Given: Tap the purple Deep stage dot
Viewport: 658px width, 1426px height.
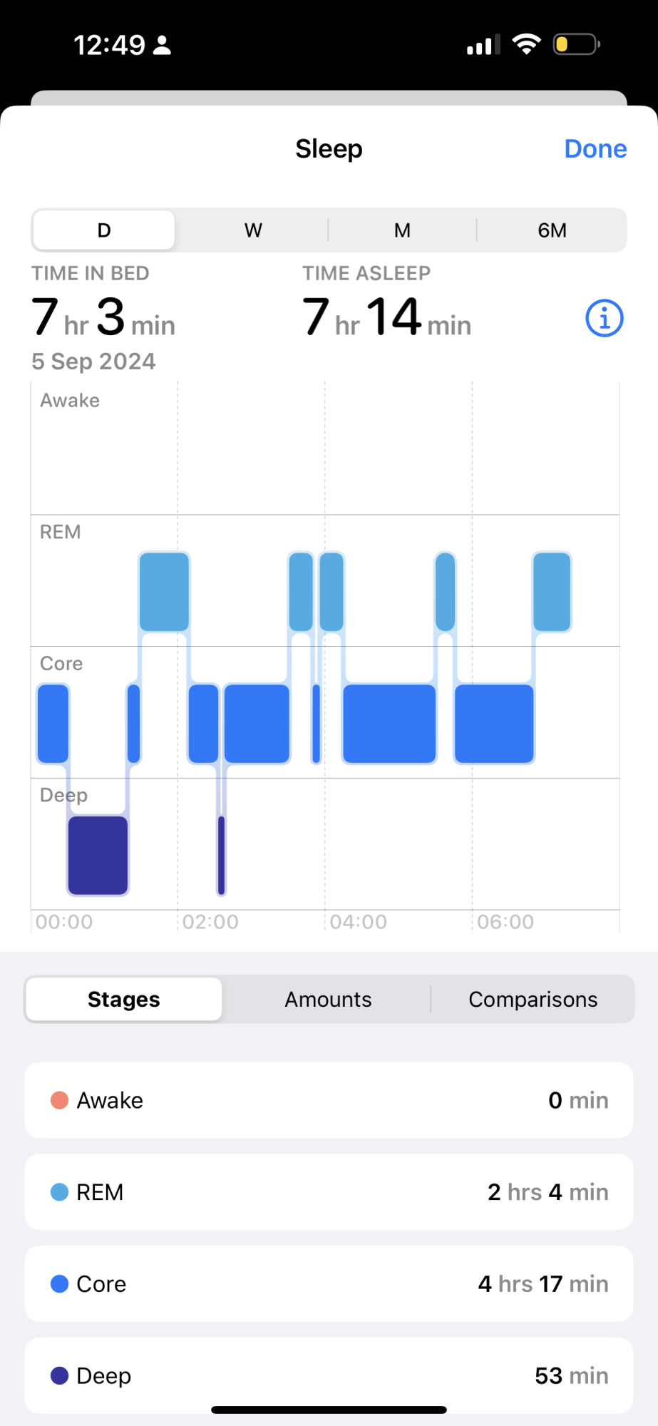Looking at the screenshot, I should click(60, 1375).
